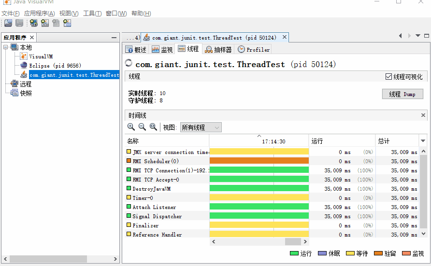Click the Add JMX connection toolbar icon
Screen dimensions: 431x266
coord(45,23)
